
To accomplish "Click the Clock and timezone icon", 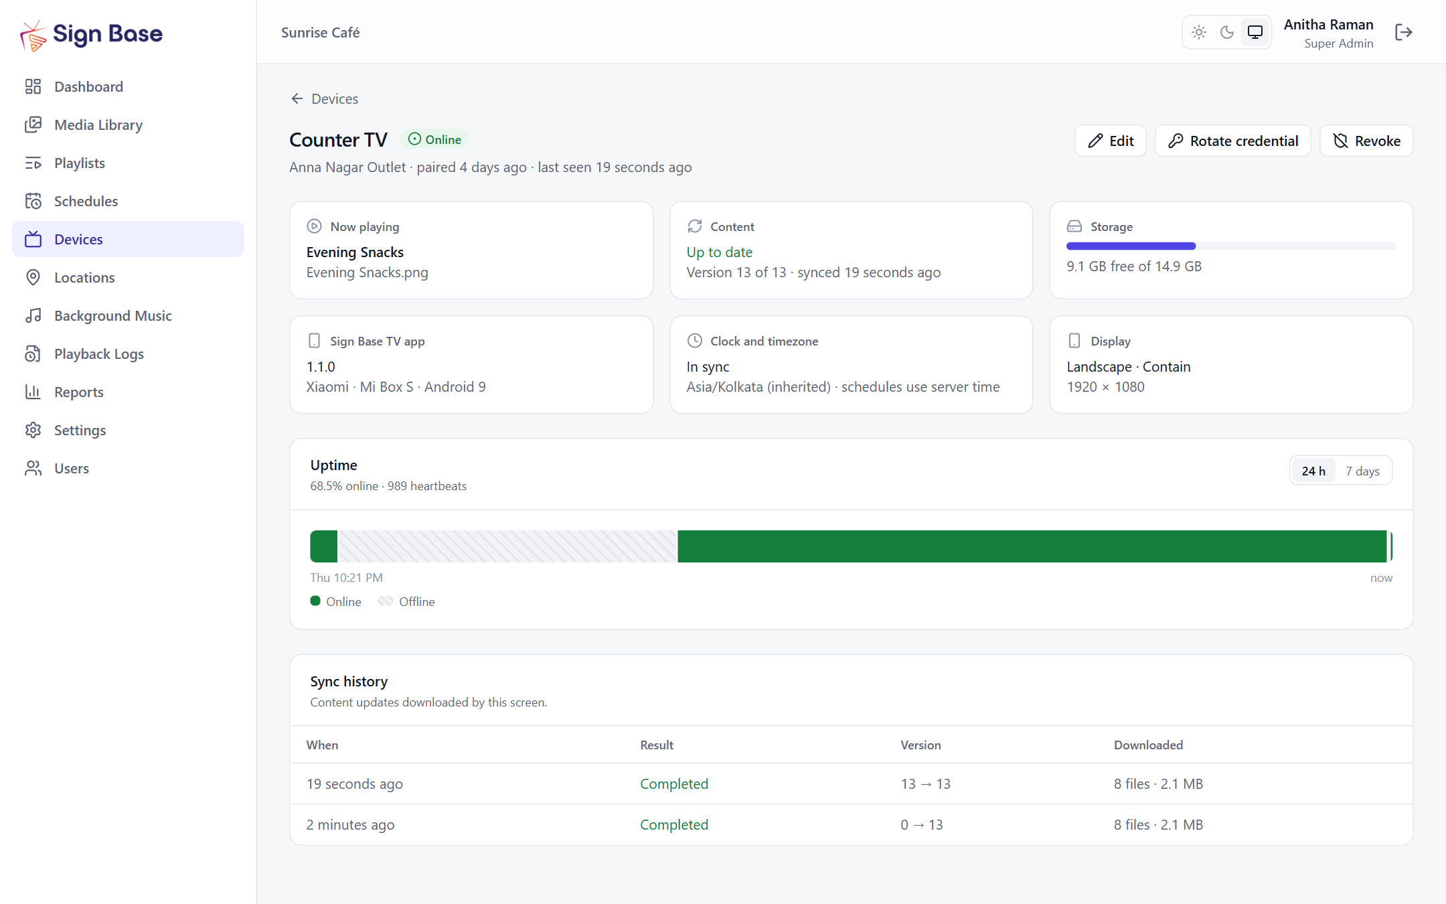I will (x=695, y=341).
